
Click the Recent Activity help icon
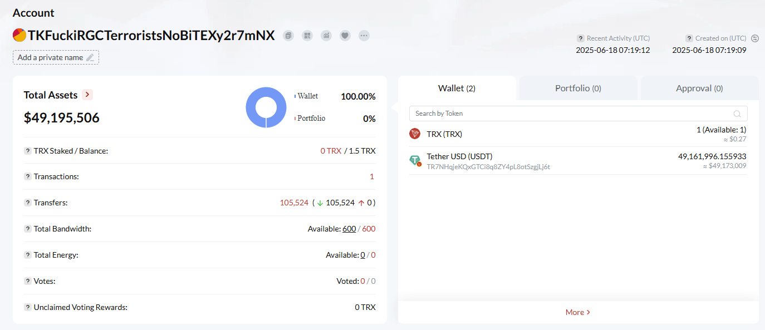[x=580, y=38]
